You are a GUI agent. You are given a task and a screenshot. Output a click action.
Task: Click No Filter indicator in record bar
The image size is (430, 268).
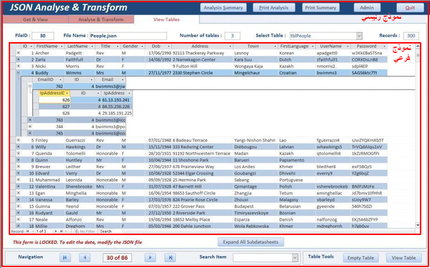coord(85,231)
